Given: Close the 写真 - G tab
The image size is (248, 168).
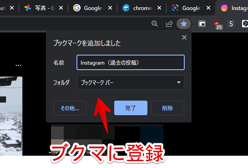Looking at the screenshot, I should 61,8.
